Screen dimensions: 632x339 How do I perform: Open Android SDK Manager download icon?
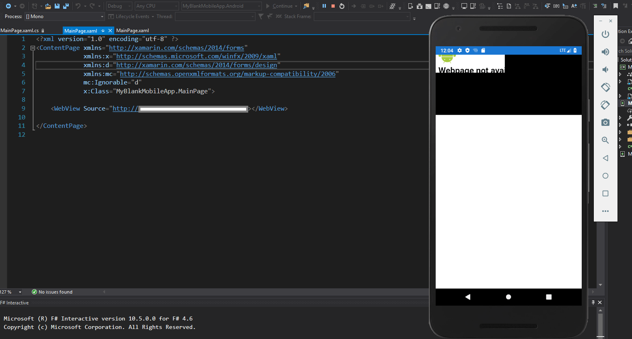(420, 6)
